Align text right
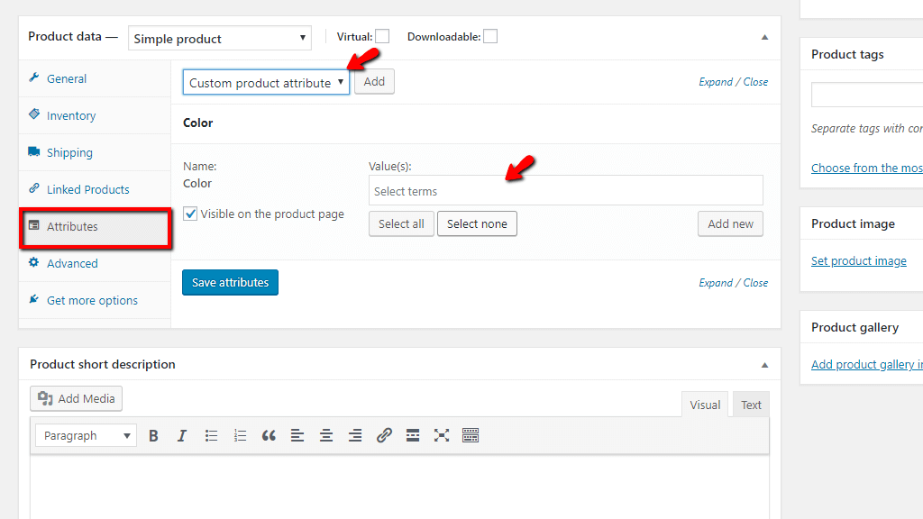 (355, 435)
